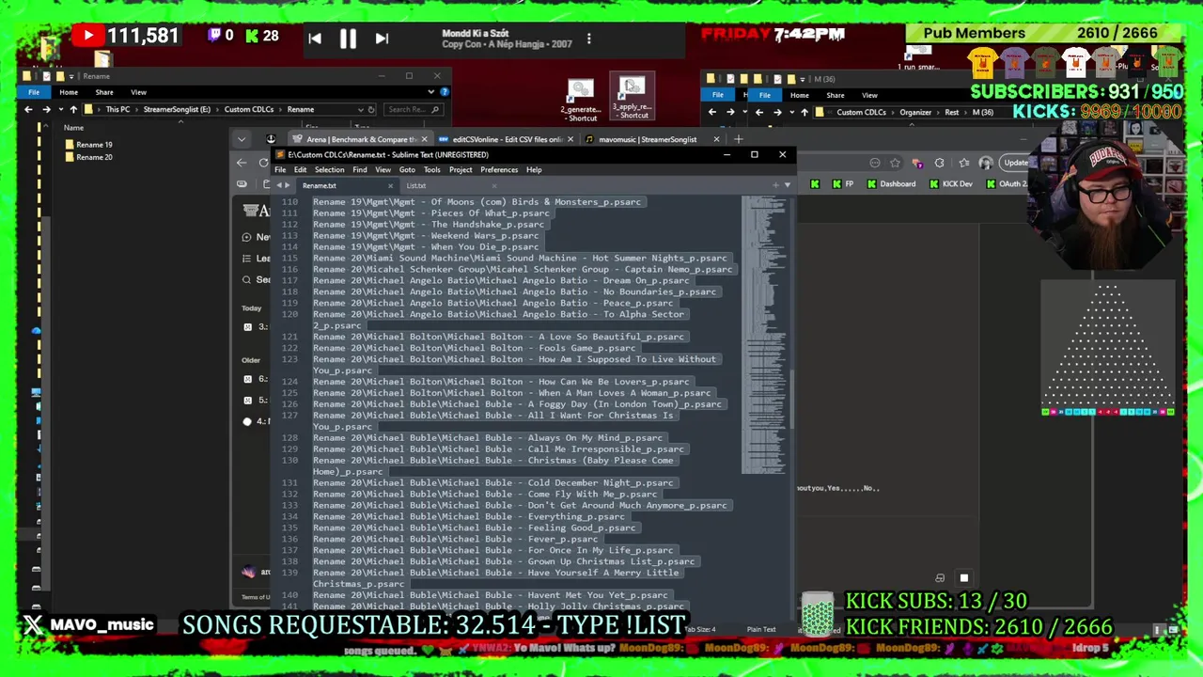Image resolution: width=1203 pixels, height=677 pixels.
Task: Go to the previous track in overlay
Action: (315, 39)
